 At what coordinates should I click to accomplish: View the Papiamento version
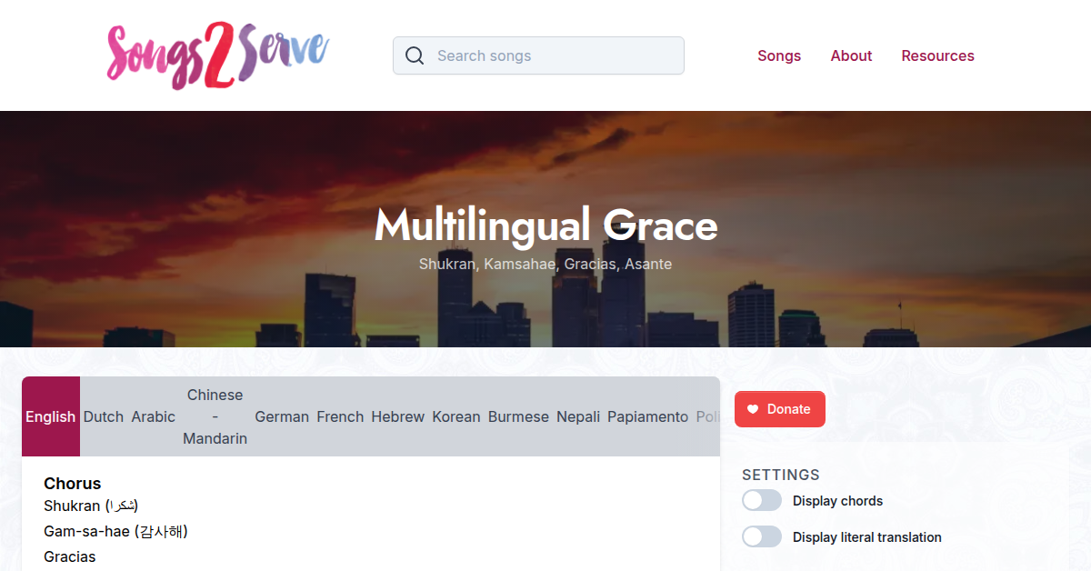pos(647,416)
